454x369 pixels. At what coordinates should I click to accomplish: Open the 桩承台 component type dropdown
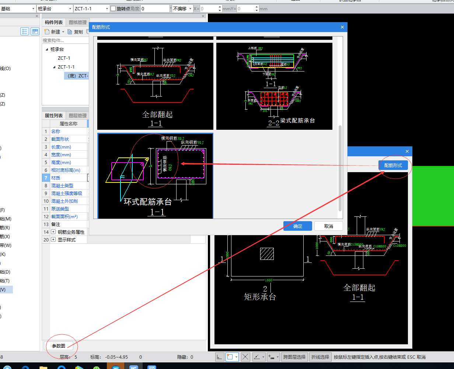click(x=70, y=8)
